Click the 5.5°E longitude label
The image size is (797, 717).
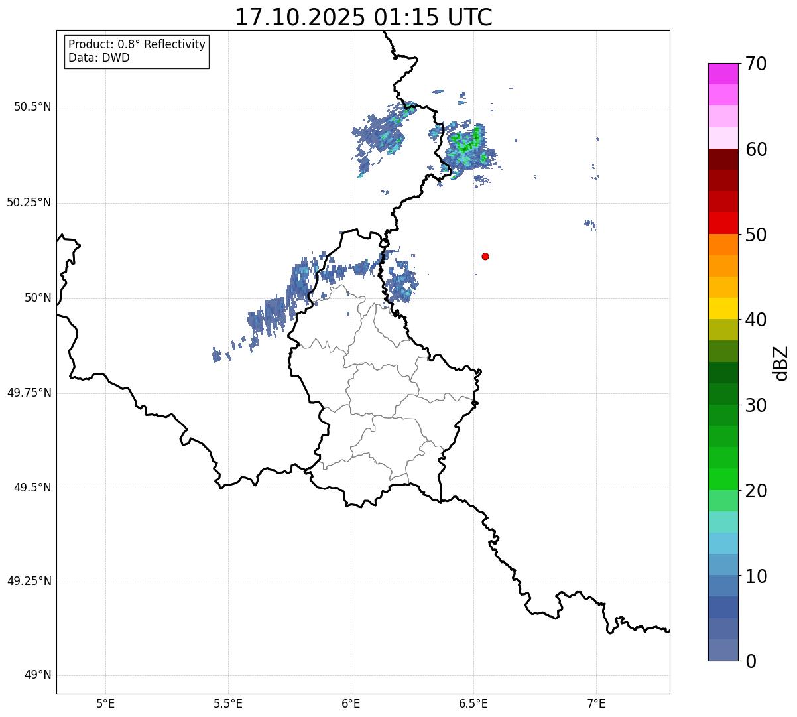[228, 703]
